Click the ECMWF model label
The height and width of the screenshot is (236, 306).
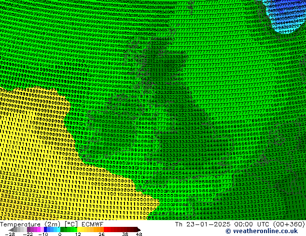pos(92,224)
